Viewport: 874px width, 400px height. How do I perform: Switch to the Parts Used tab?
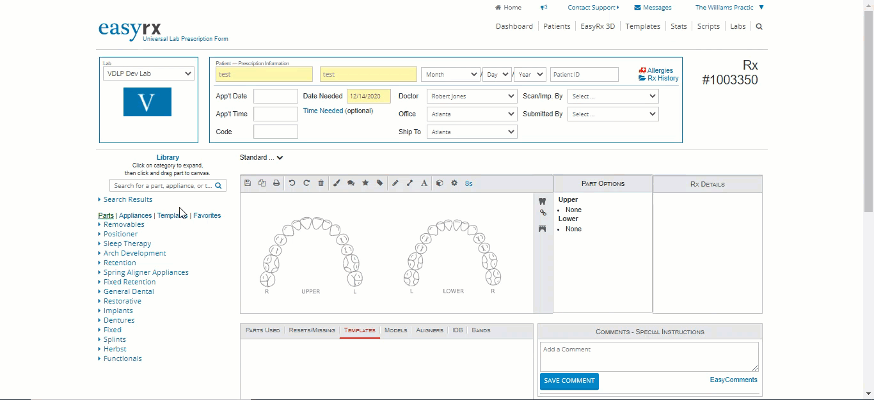pyautogui.click(x=262, y=330)
